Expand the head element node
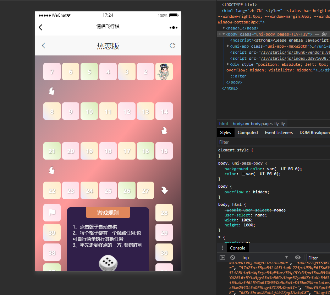Image resolution: width=330 pixels, height=295 pixels. pyautogui.click(x=224, y=28)
